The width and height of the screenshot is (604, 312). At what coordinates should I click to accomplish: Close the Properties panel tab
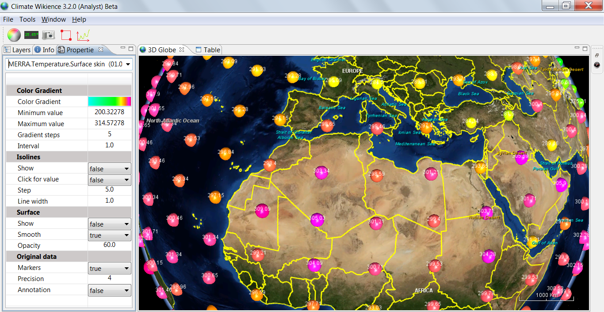[x=101, y=50]
